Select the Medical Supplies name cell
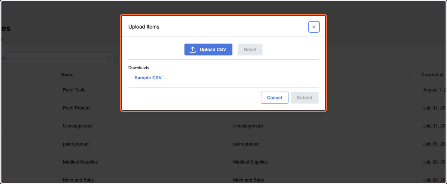 point(80,162)
